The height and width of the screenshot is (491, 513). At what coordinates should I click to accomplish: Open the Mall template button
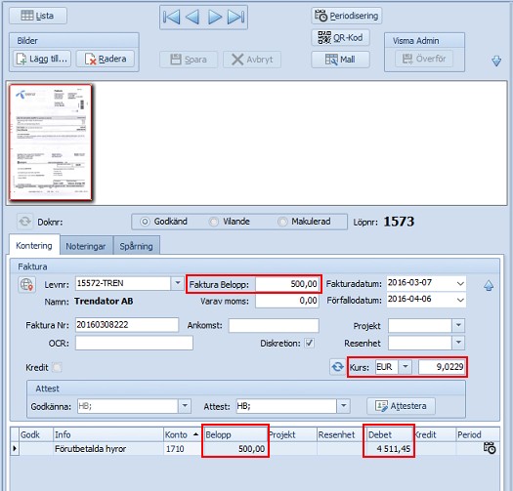click(340, 60)
